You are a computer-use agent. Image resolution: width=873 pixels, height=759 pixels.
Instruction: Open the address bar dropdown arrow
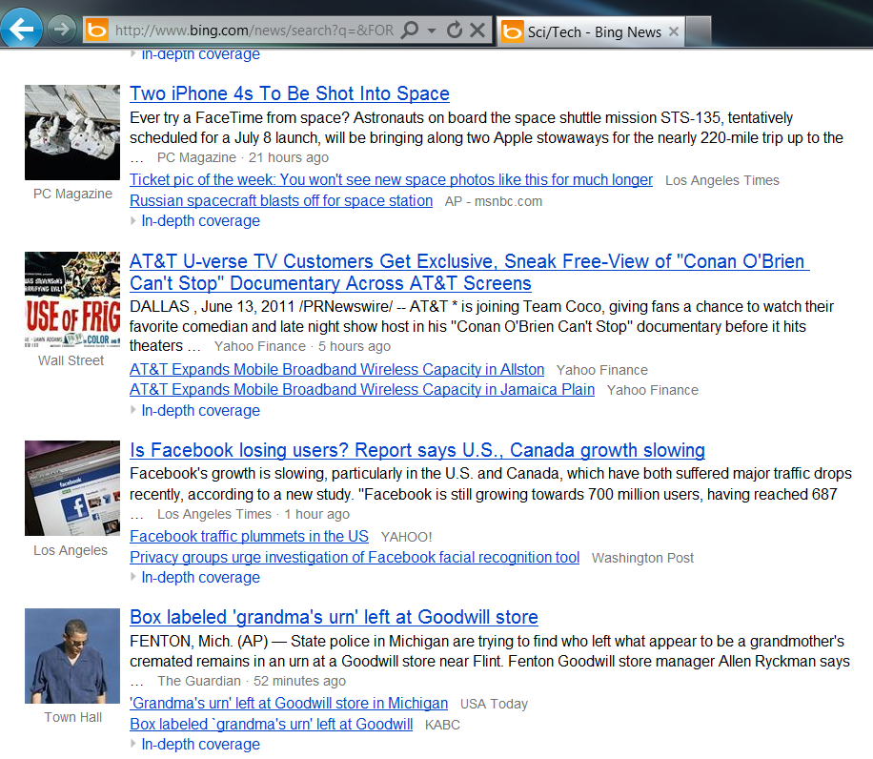(432, 31)
